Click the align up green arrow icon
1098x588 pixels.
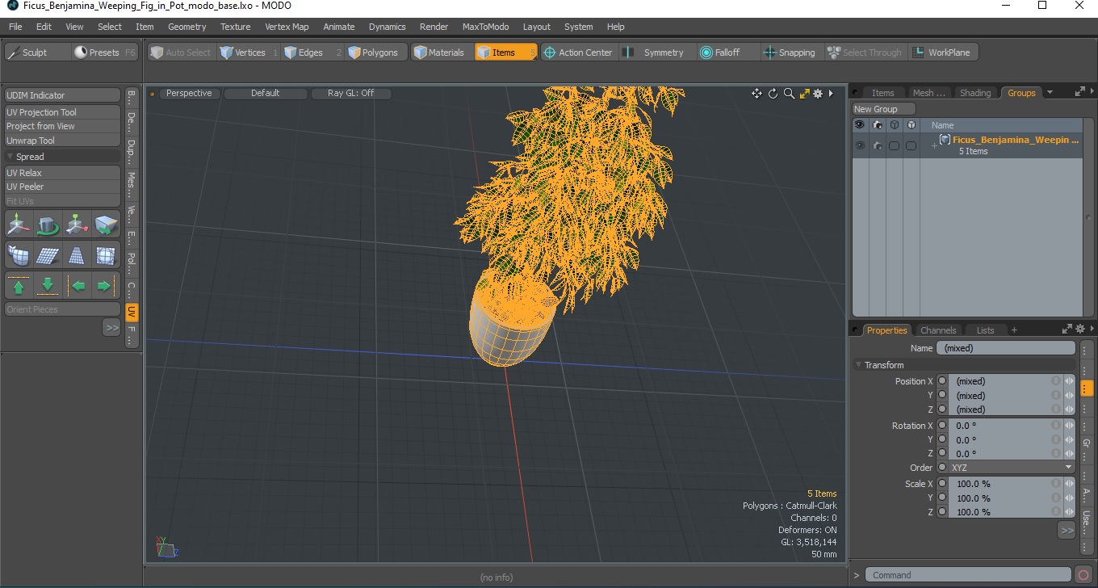(x=19, y=286)
